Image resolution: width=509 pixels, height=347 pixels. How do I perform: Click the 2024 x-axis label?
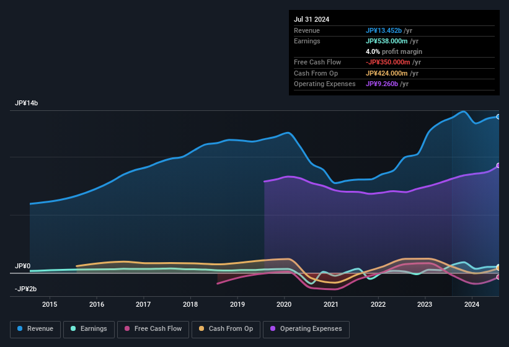[472, 304]
